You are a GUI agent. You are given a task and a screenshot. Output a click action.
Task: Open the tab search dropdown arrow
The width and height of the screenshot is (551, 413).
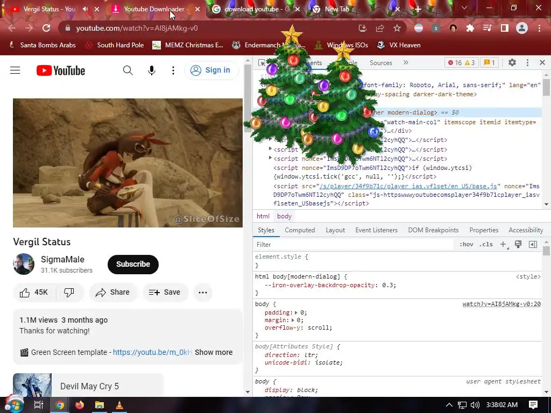464,8
